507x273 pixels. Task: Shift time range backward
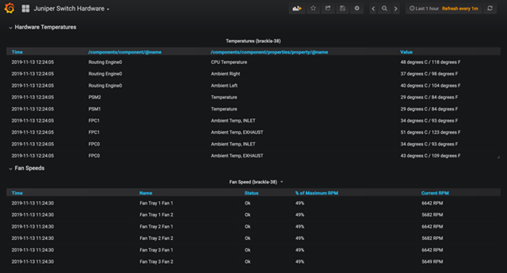(x=373, y=8)
